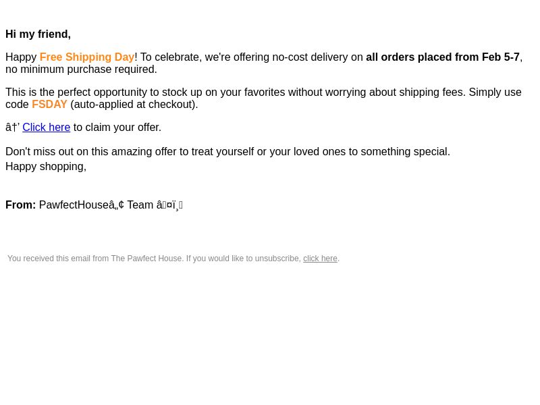Click "(auto-applied at checkout)" text

tap(134, 105)
